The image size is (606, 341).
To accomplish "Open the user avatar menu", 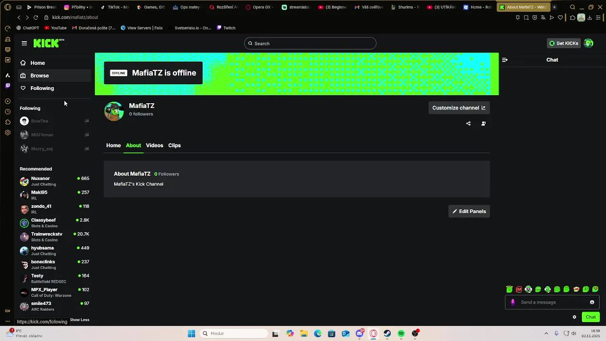I will click(x=588, y=43).
